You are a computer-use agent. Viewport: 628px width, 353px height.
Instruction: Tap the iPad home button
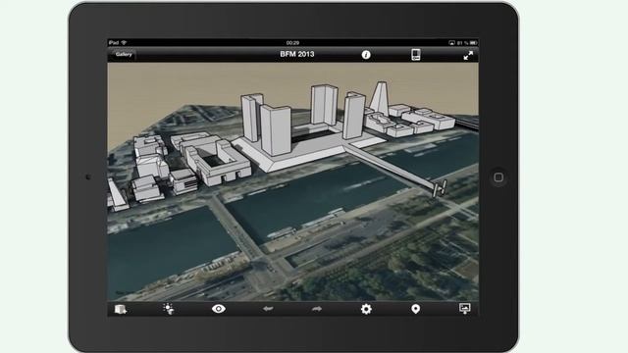tap(498, 177)
